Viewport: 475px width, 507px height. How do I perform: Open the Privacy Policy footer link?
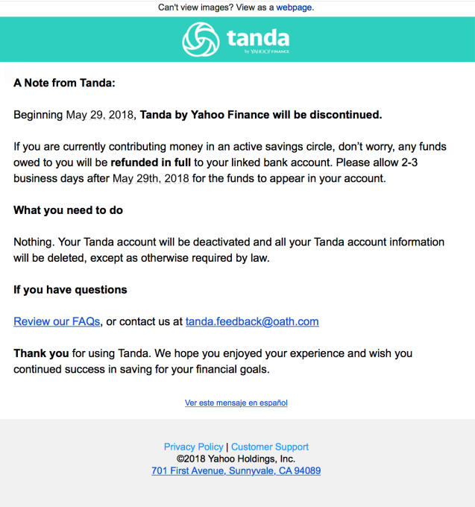pyautogui.click(x=194, y=447)
